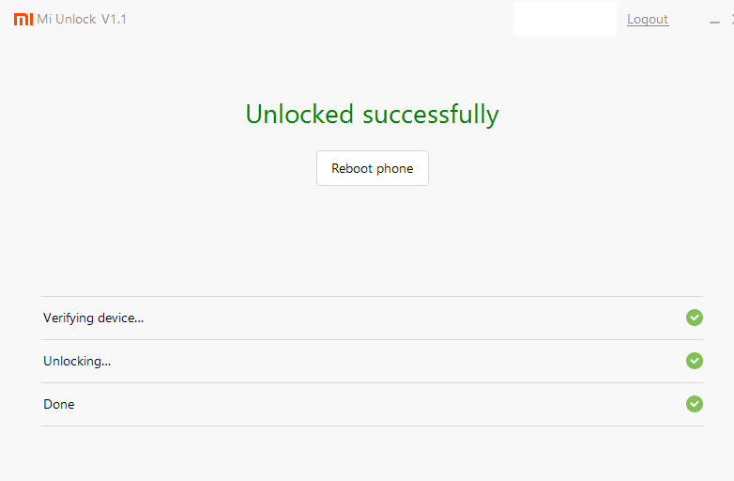Click the word successfully in the heading
The height and width of the screenshot is (481, 734).
[x=431, y=116]
